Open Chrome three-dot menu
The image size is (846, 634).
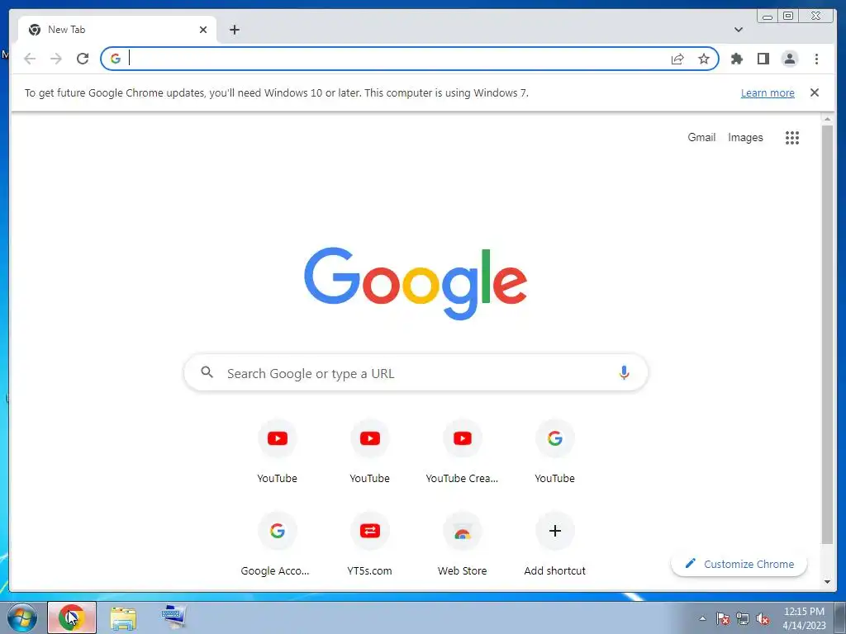[x=816, y=59]
